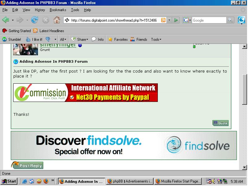Open the StumbleUpon Tools dropdown
The image size is (252, 189).
pos(156,40)
